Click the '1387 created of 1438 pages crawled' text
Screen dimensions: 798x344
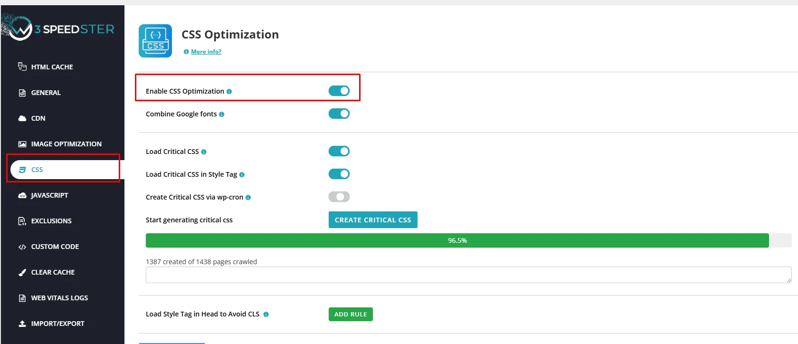tap(201, 262)
